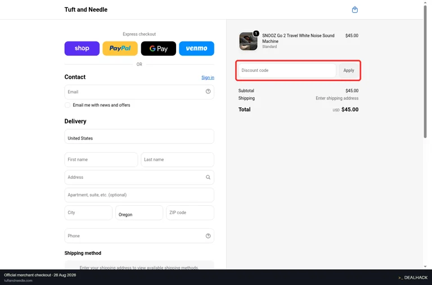Pay with PayPal express button
This screenshot has width=432, height=285.
(x=120, y=48)
